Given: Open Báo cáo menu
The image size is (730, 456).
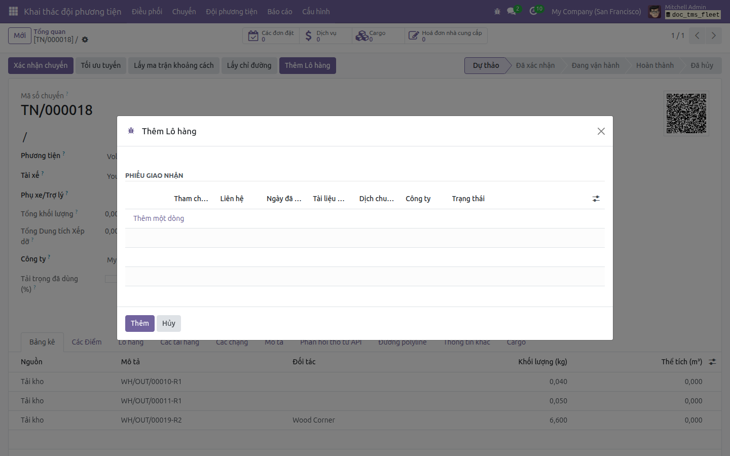Looking at the screenshot, I should tap(280, 11).
